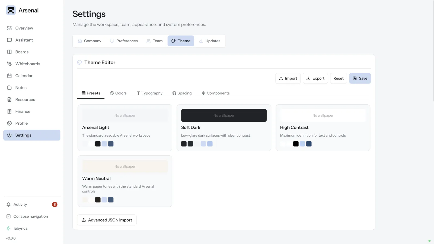434x244 pixels.
Task: Open the Colors sub-tab
Action: coord(118,93)
